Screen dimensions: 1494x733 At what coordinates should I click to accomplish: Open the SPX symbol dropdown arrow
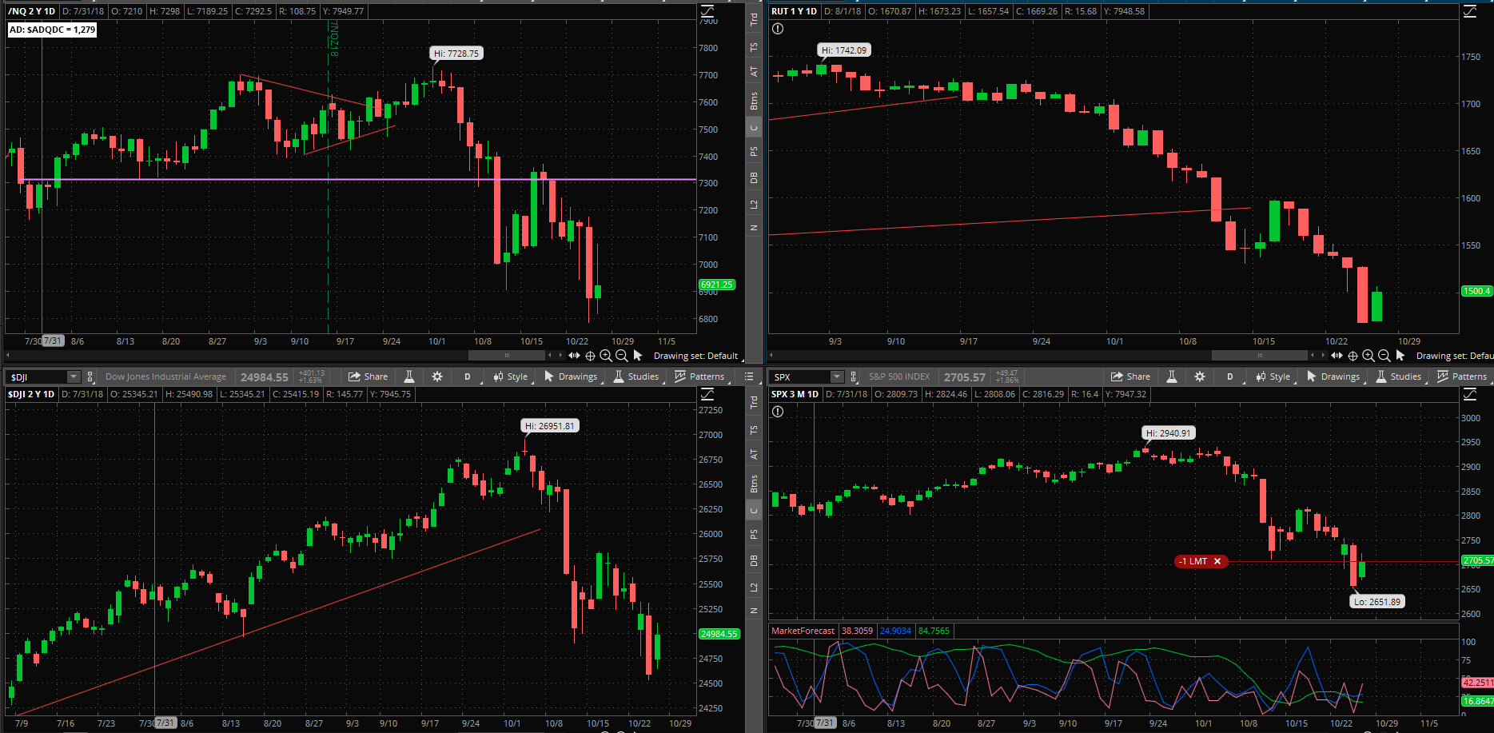(837, 376)
